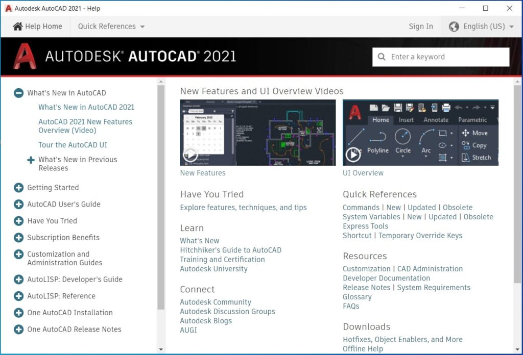Screen dimensions: 523x355
Task: Expand the Have You Tried tree section
Action: pyautogui.click(x=19, y=221)
